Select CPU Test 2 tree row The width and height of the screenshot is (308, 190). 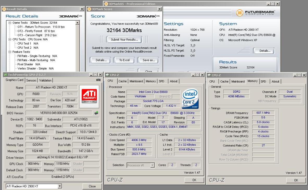coord(28,48)
